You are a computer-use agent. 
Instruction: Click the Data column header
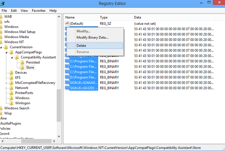[138, 17]
